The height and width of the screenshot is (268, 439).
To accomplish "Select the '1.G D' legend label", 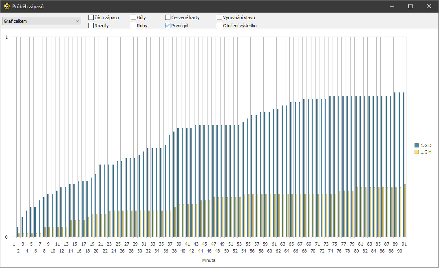I will pos(426,145).
